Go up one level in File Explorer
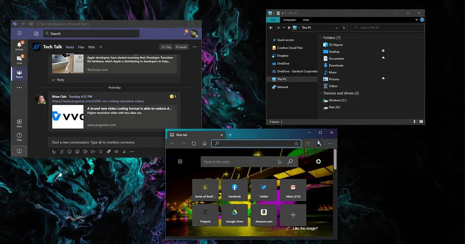Image resolution: width=465 pixels, height=244 pixels. tap(289, 28)
